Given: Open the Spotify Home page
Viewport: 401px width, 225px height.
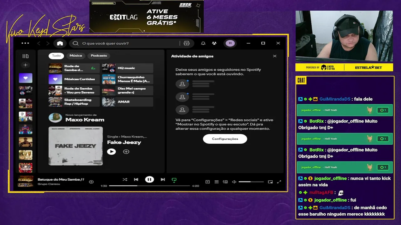Looking at the screenshot, I should pos(60,43).
